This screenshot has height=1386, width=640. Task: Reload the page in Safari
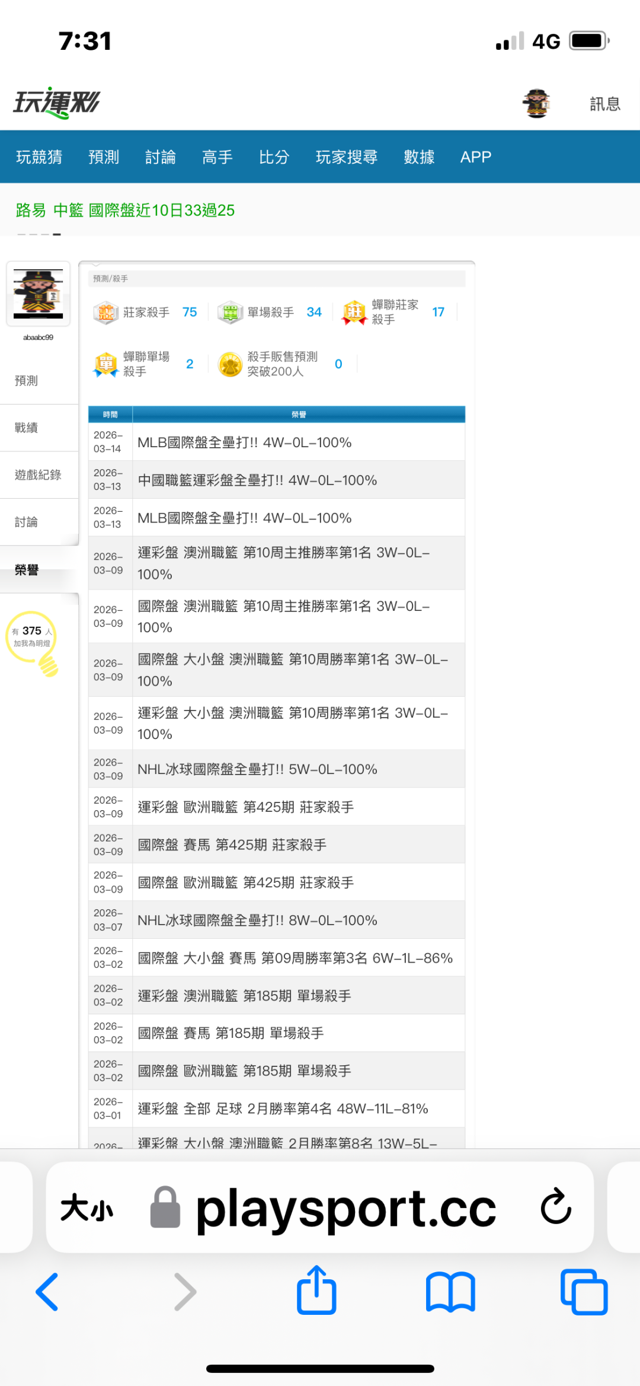coord(556,1206)
